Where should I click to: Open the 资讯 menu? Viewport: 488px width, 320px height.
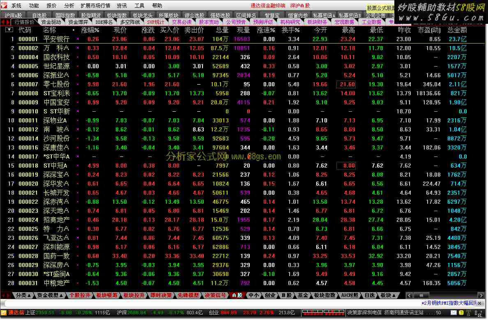point(122,6)
